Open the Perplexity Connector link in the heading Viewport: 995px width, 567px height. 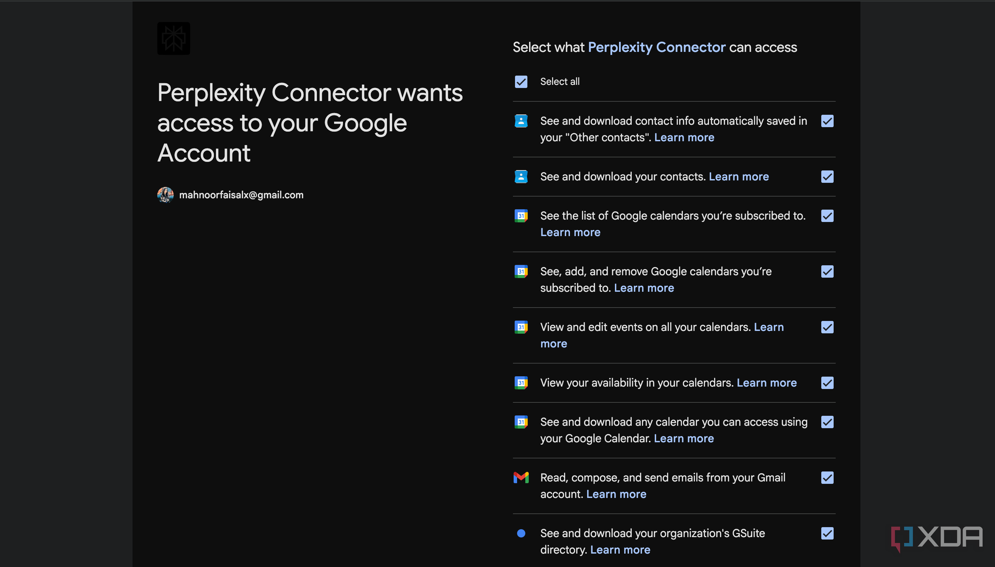[656, 47]
